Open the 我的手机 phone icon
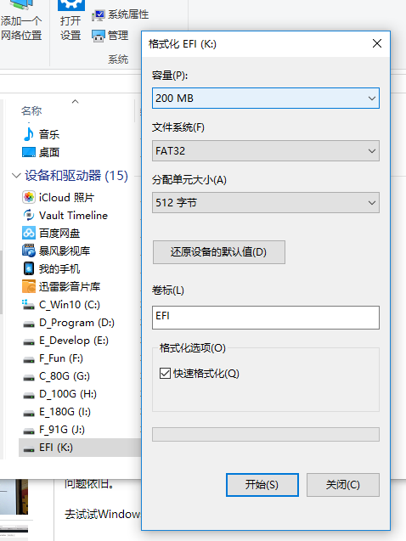 click(x=29, y=268)
